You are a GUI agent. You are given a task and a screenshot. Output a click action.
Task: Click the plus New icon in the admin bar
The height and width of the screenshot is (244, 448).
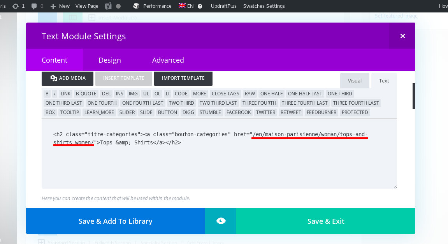(53, 6)
